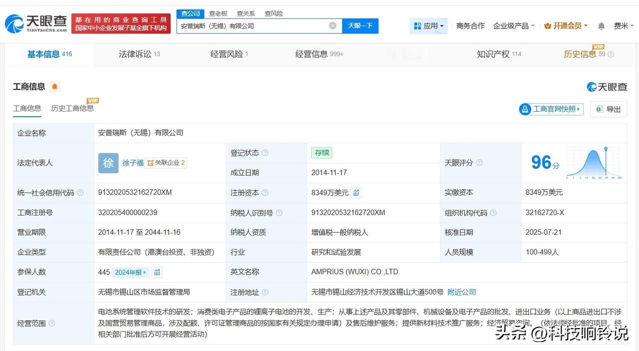
Task: Expand the 企业级产品 dropdown
Action: click(514, 26)
